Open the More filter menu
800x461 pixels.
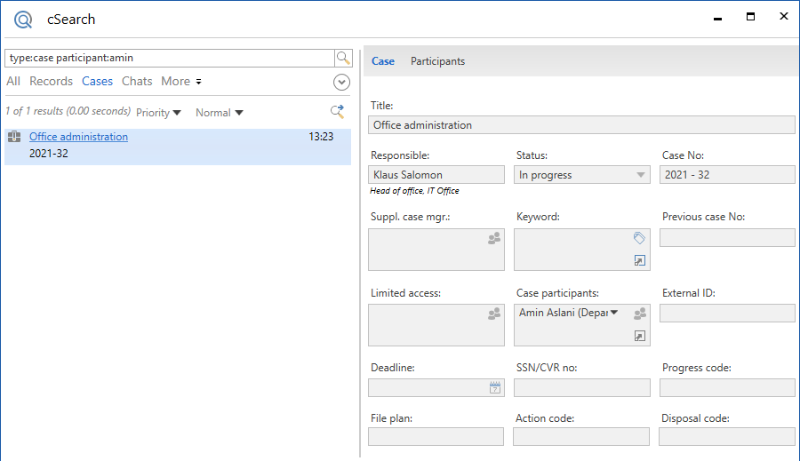180,81
